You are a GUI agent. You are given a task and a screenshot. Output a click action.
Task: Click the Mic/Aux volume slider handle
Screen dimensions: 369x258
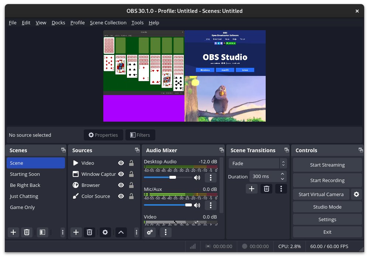click(189, 205)
